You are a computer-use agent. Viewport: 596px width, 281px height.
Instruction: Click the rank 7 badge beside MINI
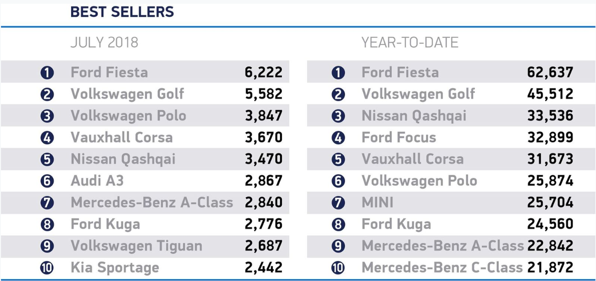(338, 203)
